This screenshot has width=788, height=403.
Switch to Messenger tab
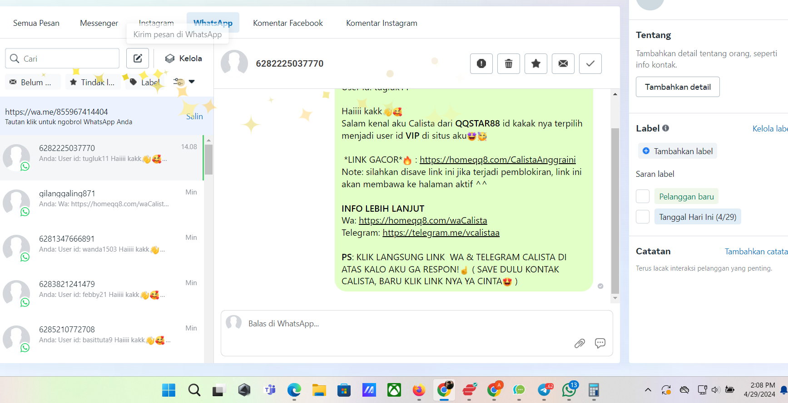tap(99, 23)
